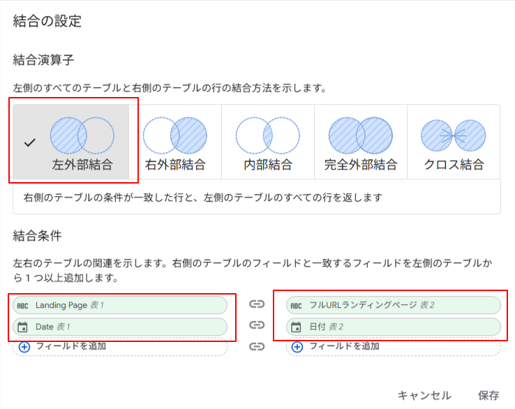Select the 内部結合 join operator

268,142
